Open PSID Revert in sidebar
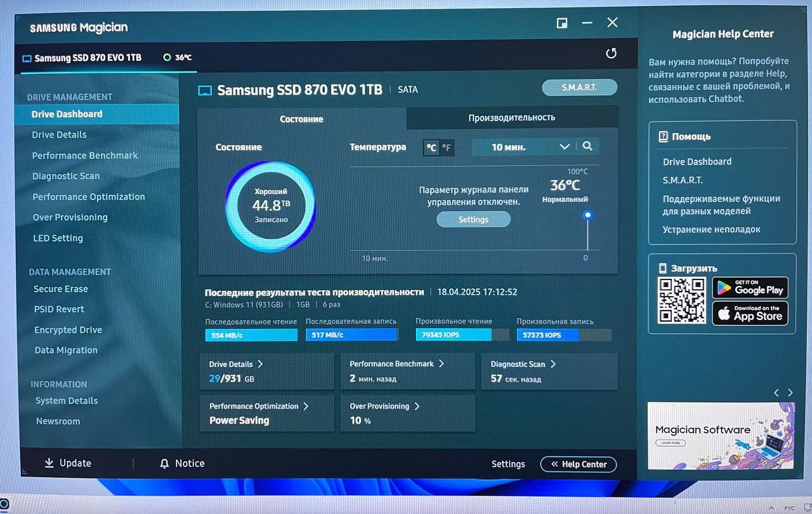Viewport: 812px width, 514px height. 59,309
